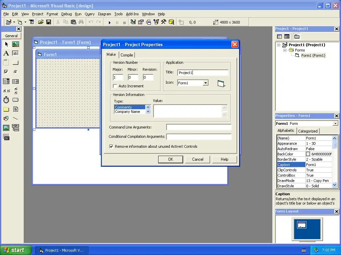The image size is (341, 255).
Task: Select the ListBox control tool
Action: coord(15,81)
